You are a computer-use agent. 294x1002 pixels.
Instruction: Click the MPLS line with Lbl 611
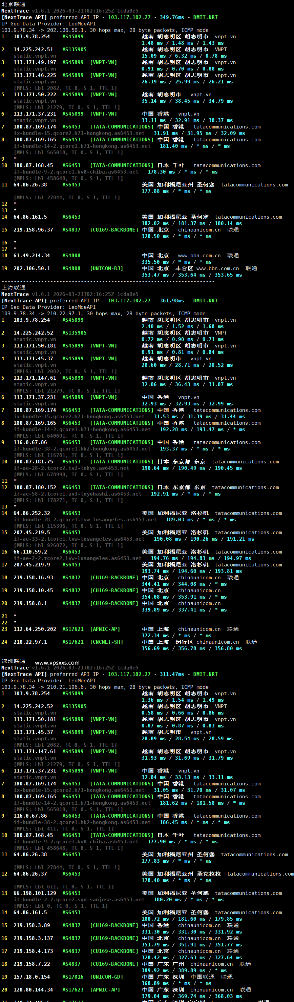[x=64, y=886]
